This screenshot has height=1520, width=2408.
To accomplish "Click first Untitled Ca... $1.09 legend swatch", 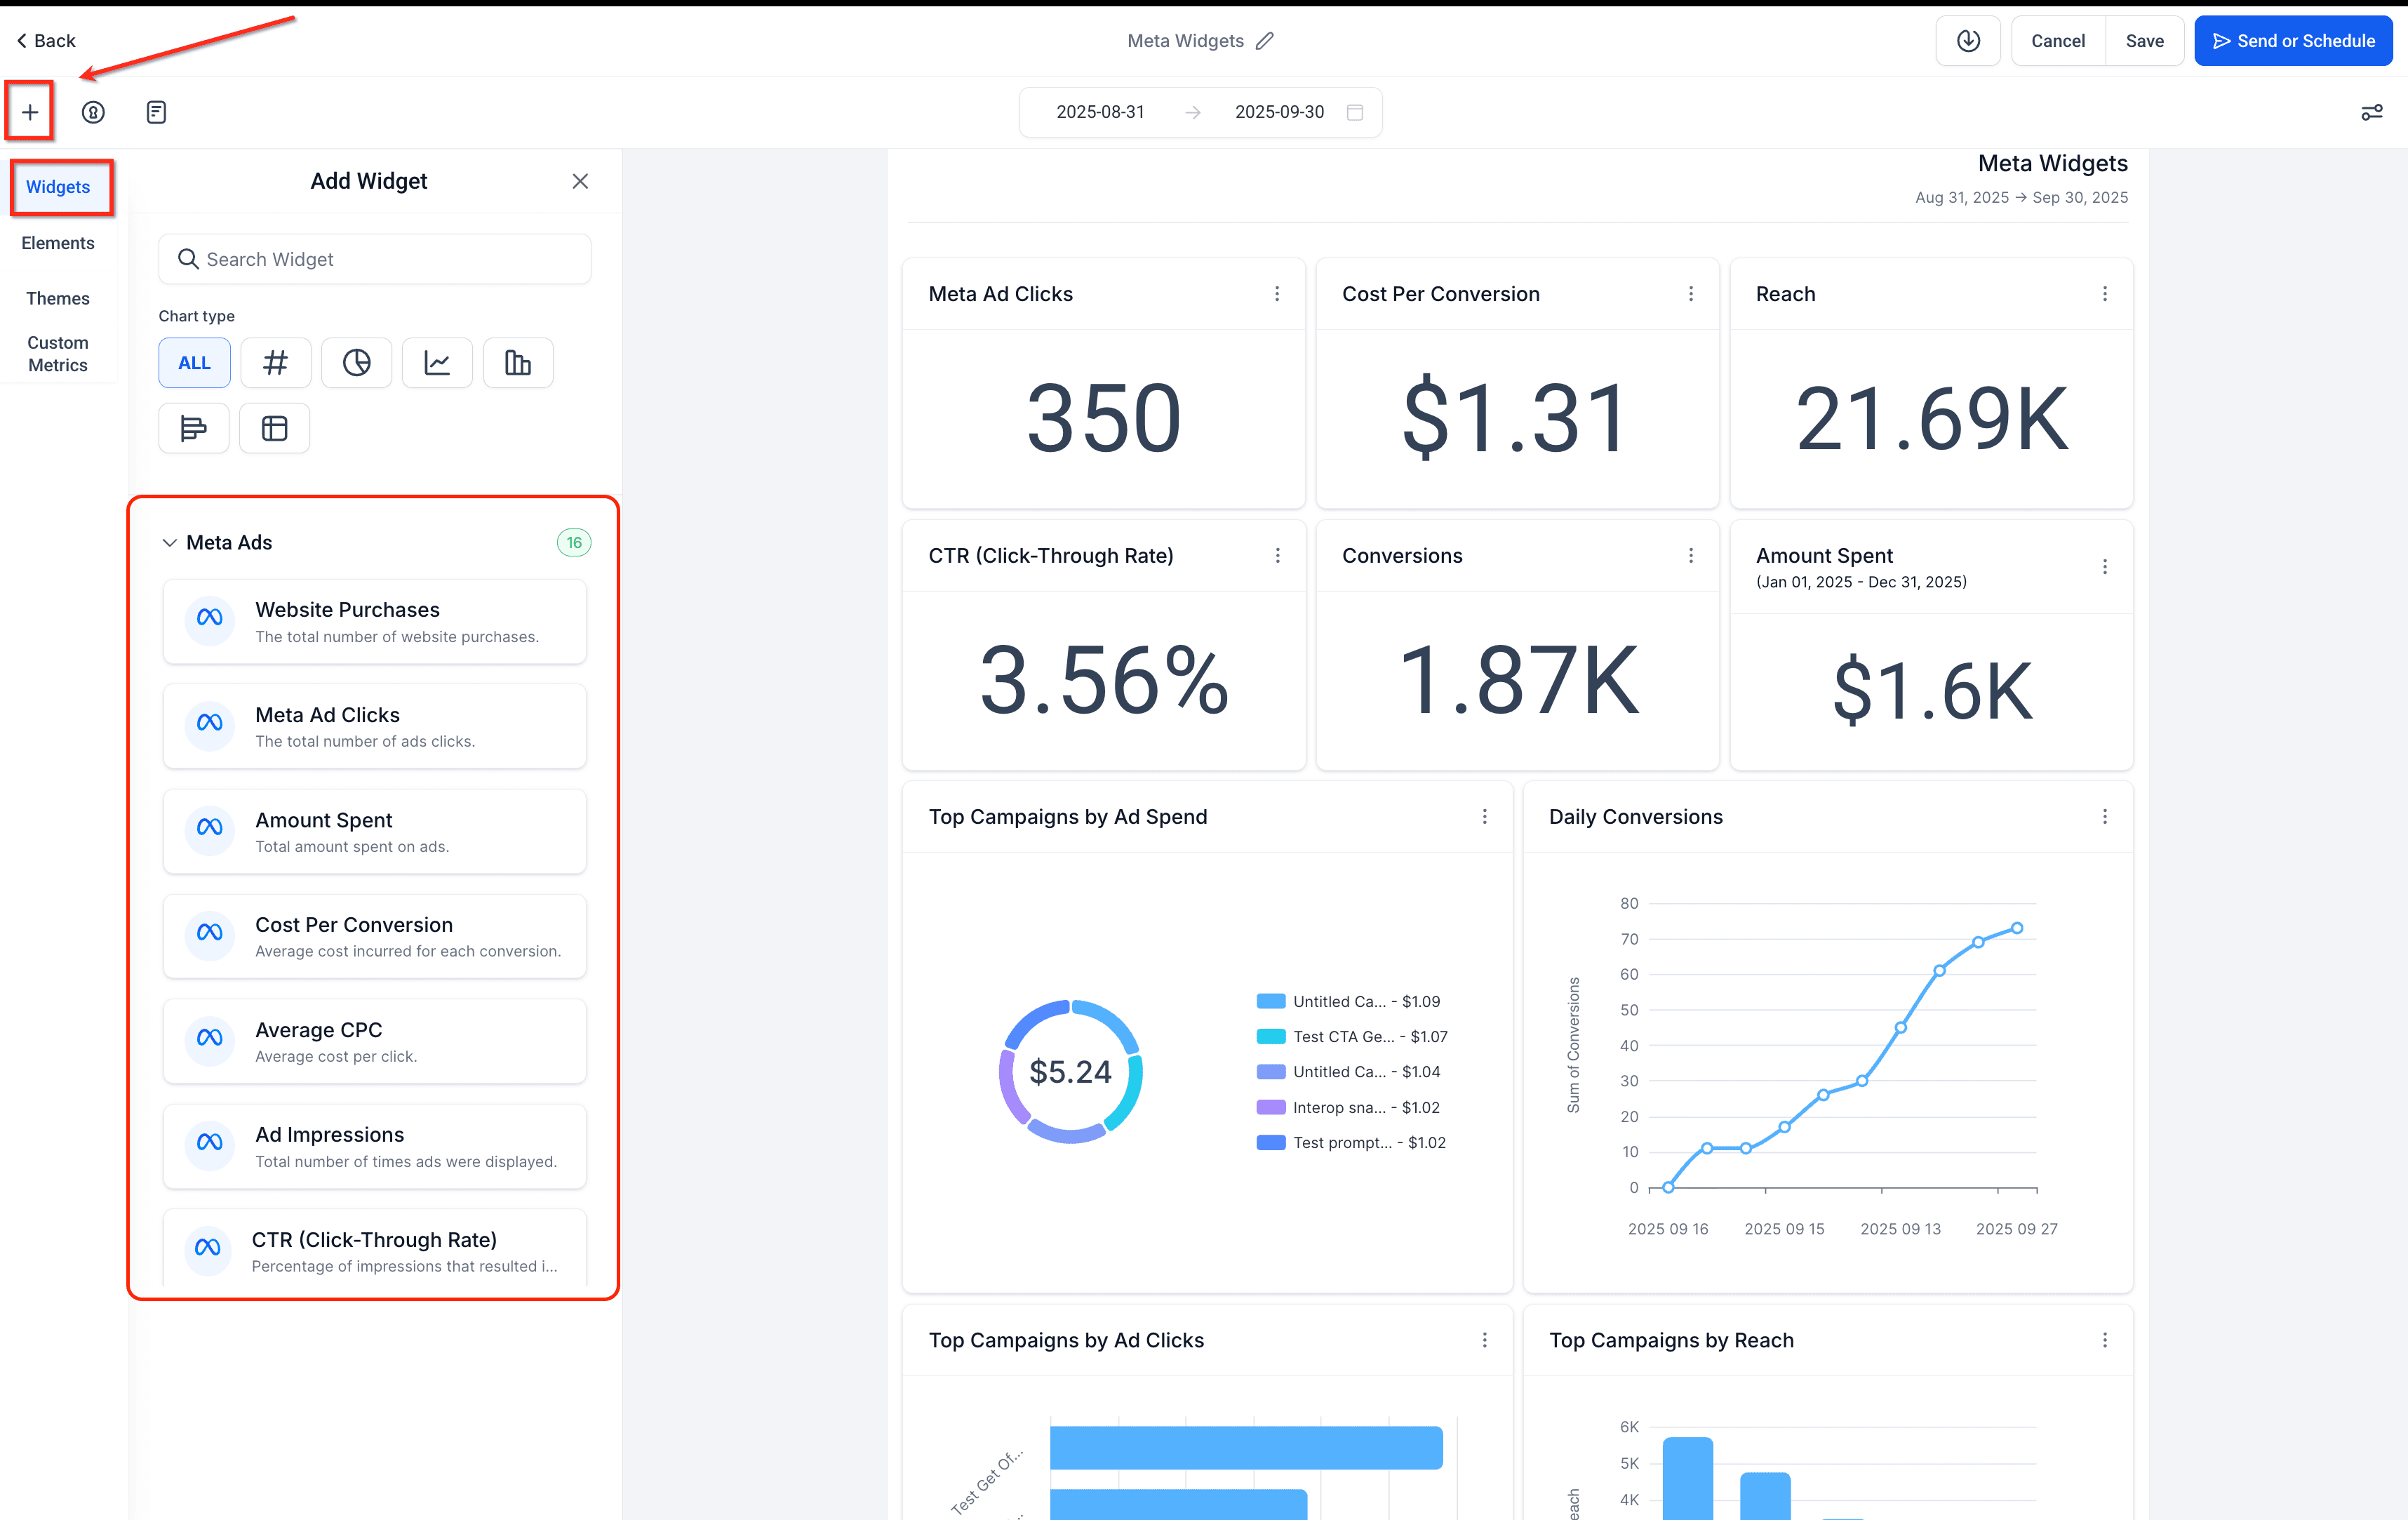I will pyautogui.click(x=1270, y=1001).
